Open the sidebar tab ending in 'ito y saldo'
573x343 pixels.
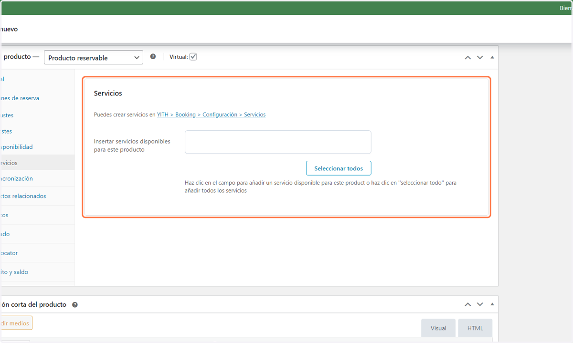[x=37, y=272]
